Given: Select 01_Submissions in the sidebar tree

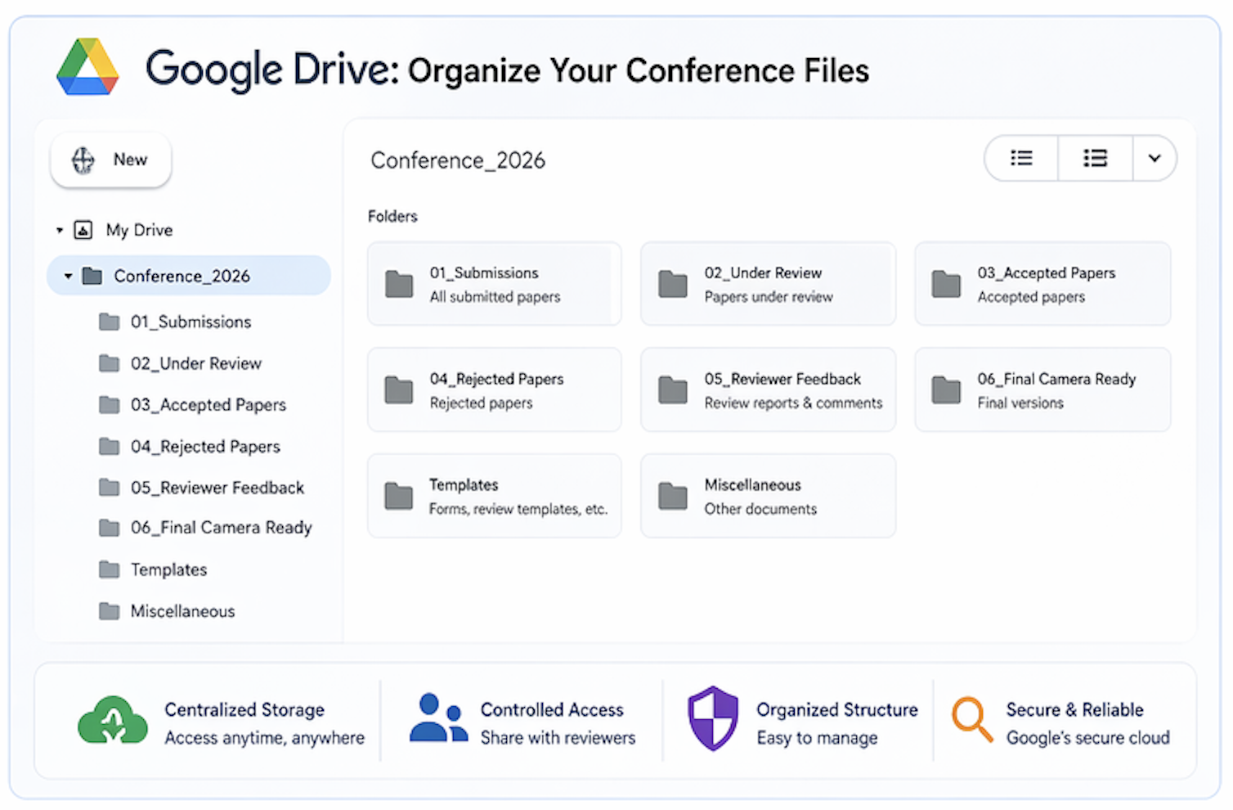Looking at the screenshot, I should click(x=191, y=322).
